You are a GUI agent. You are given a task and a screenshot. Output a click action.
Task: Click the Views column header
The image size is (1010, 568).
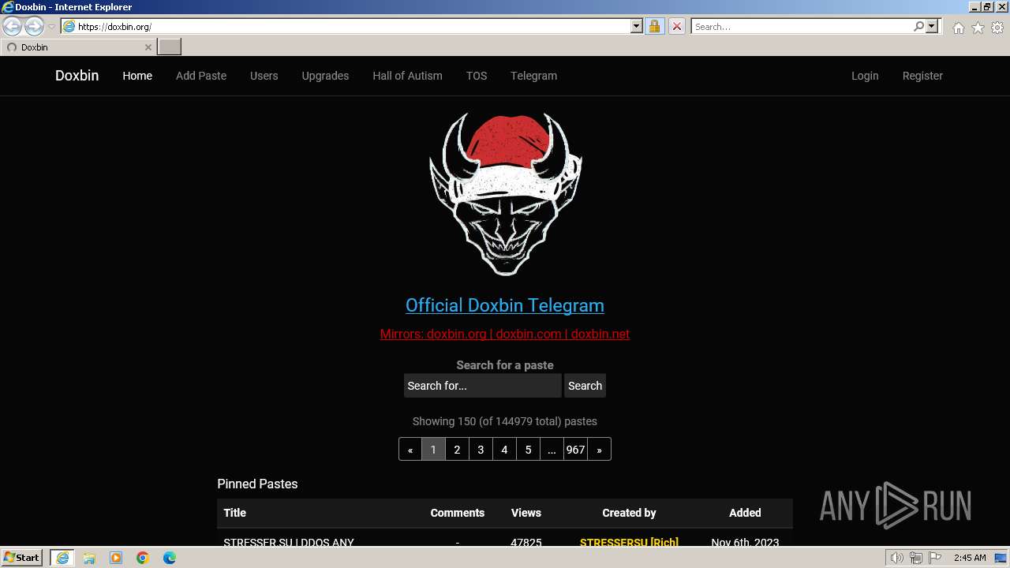pyautogui.click(x=526, y=513)
